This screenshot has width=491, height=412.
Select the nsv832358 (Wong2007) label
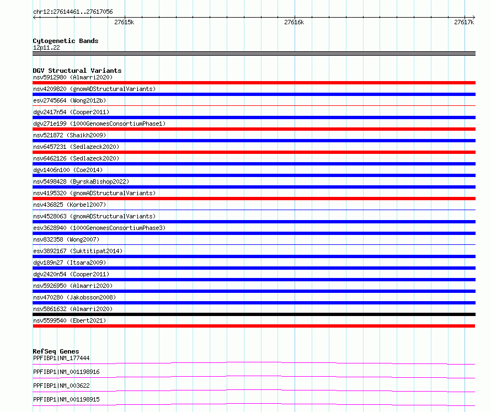66,239
